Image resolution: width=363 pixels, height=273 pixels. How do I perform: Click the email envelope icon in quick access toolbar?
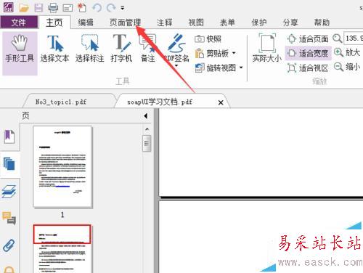pyautogui.click(x=68, y=8)
